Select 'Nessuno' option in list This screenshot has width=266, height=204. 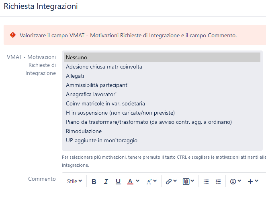pos(162,57)
